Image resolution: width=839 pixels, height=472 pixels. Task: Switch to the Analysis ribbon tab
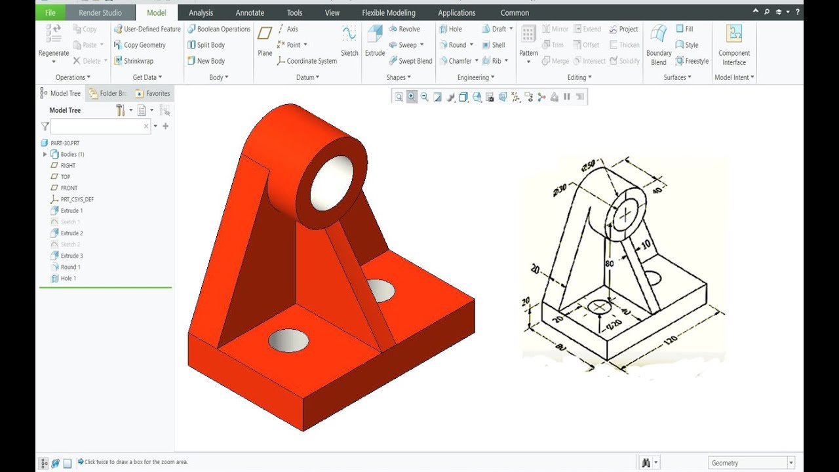point(201,12)
